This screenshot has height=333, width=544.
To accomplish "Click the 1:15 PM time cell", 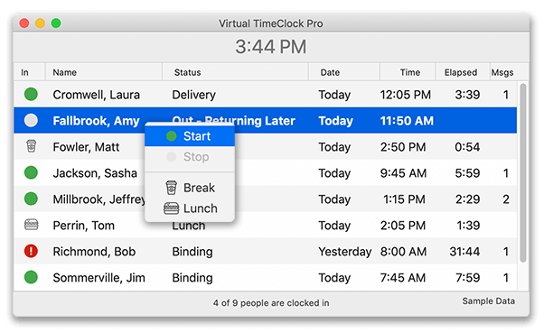I will point(404,199).
